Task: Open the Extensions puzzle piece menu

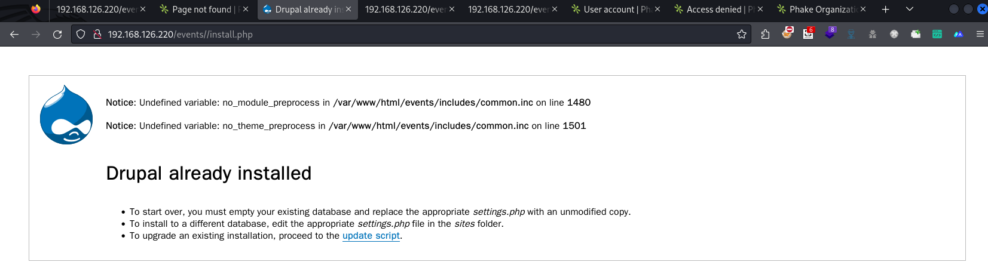Action: pyautogui.click(x=765, y=35)
